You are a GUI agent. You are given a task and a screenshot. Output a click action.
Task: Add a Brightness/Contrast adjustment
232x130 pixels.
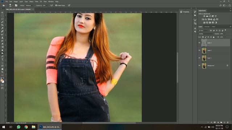click(x=204, y=16)
